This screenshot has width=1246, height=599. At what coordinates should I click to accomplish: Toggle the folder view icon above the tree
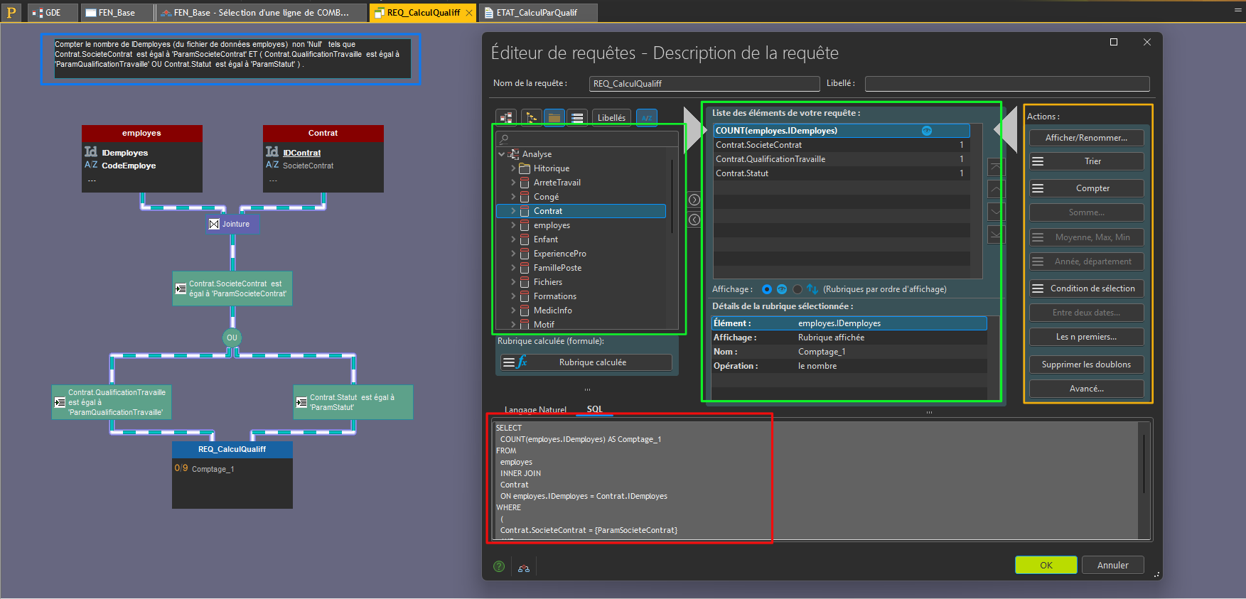click(554, 118)
